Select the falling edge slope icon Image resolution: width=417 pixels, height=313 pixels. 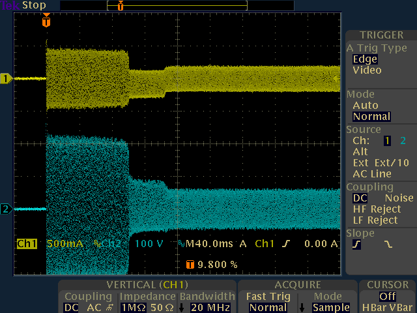click(388, 245)
